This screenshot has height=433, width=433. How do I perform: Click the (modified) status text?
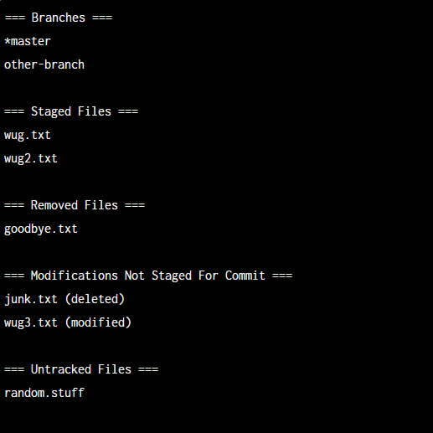point(98,322)
